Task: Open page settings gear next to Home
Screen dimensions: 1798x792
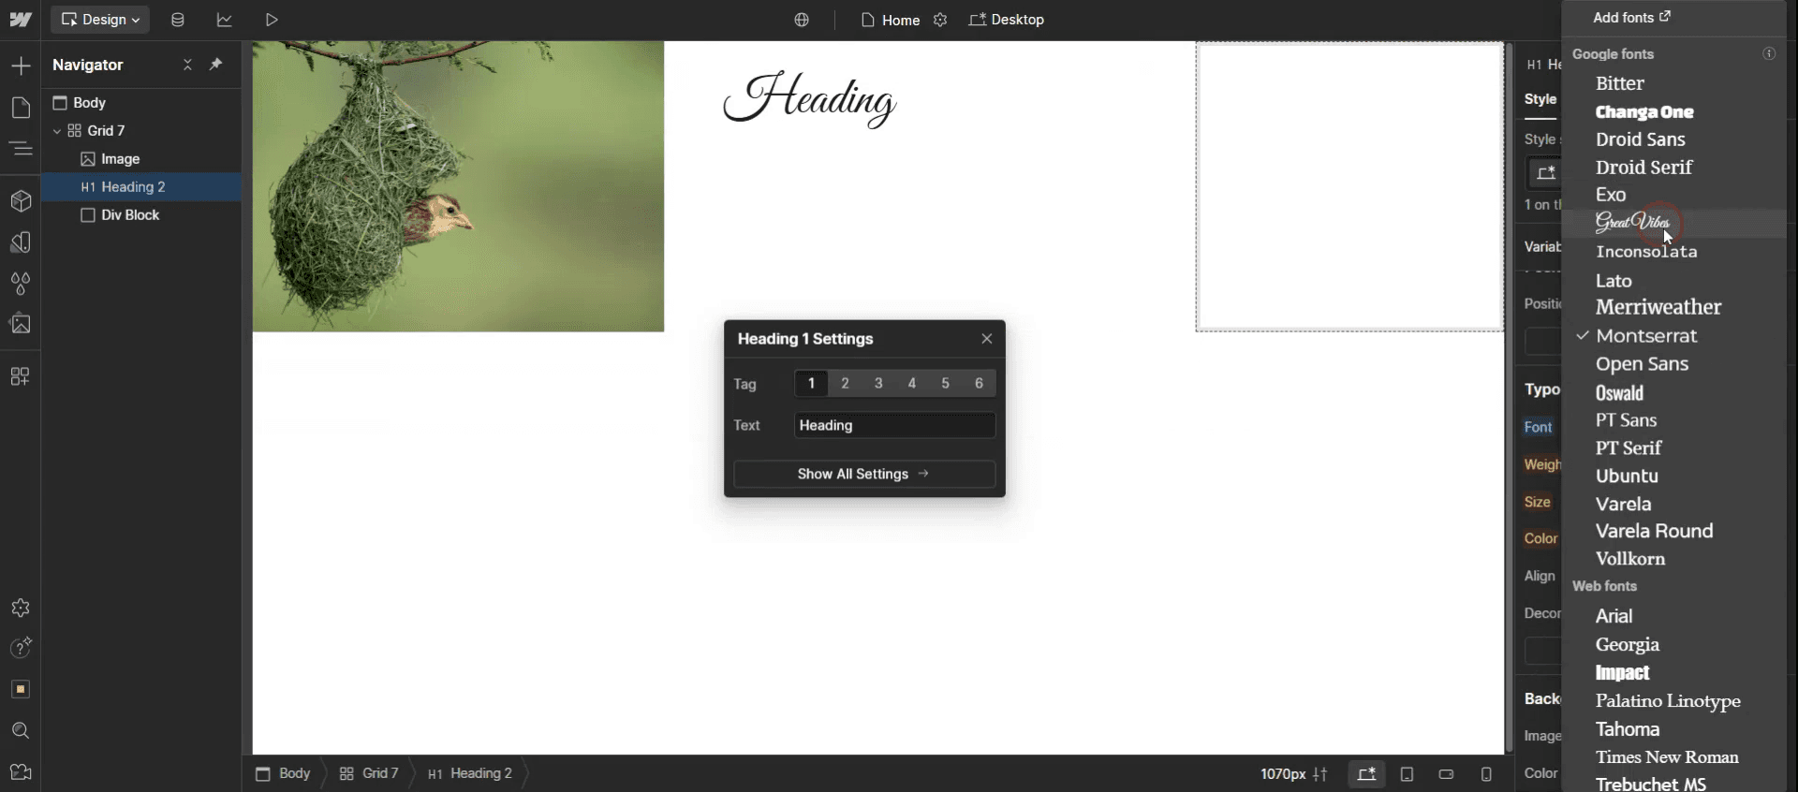Action: click(940, 20)
